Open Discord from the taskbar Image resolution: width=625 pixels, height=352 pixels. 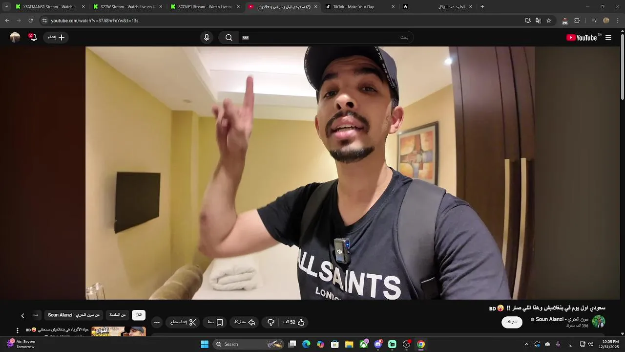click(x=378, y=344)
